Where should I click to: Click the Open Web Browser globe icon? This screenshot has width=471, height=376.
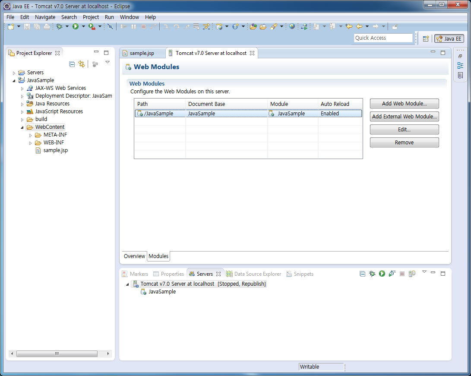292,26
